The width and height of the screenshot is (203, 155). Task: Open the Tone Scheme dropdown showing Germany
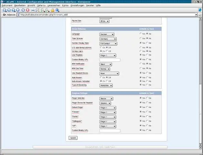(x=108, y=39)
